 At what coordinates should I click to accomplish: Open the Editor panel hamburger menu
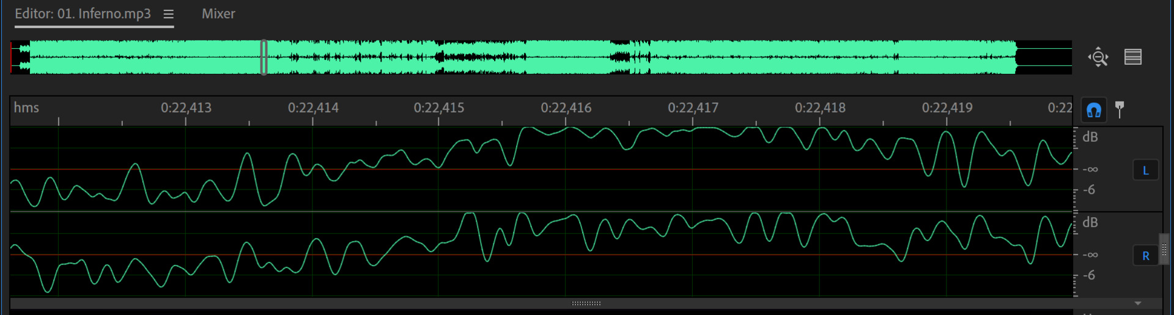pyautogui.click(x=169, y=14)
